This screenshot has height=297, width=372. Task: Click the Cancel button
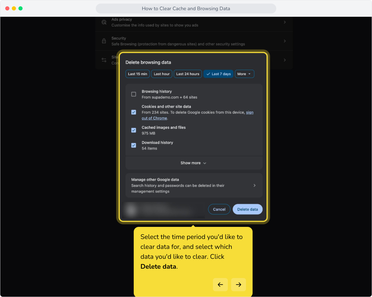219,209
